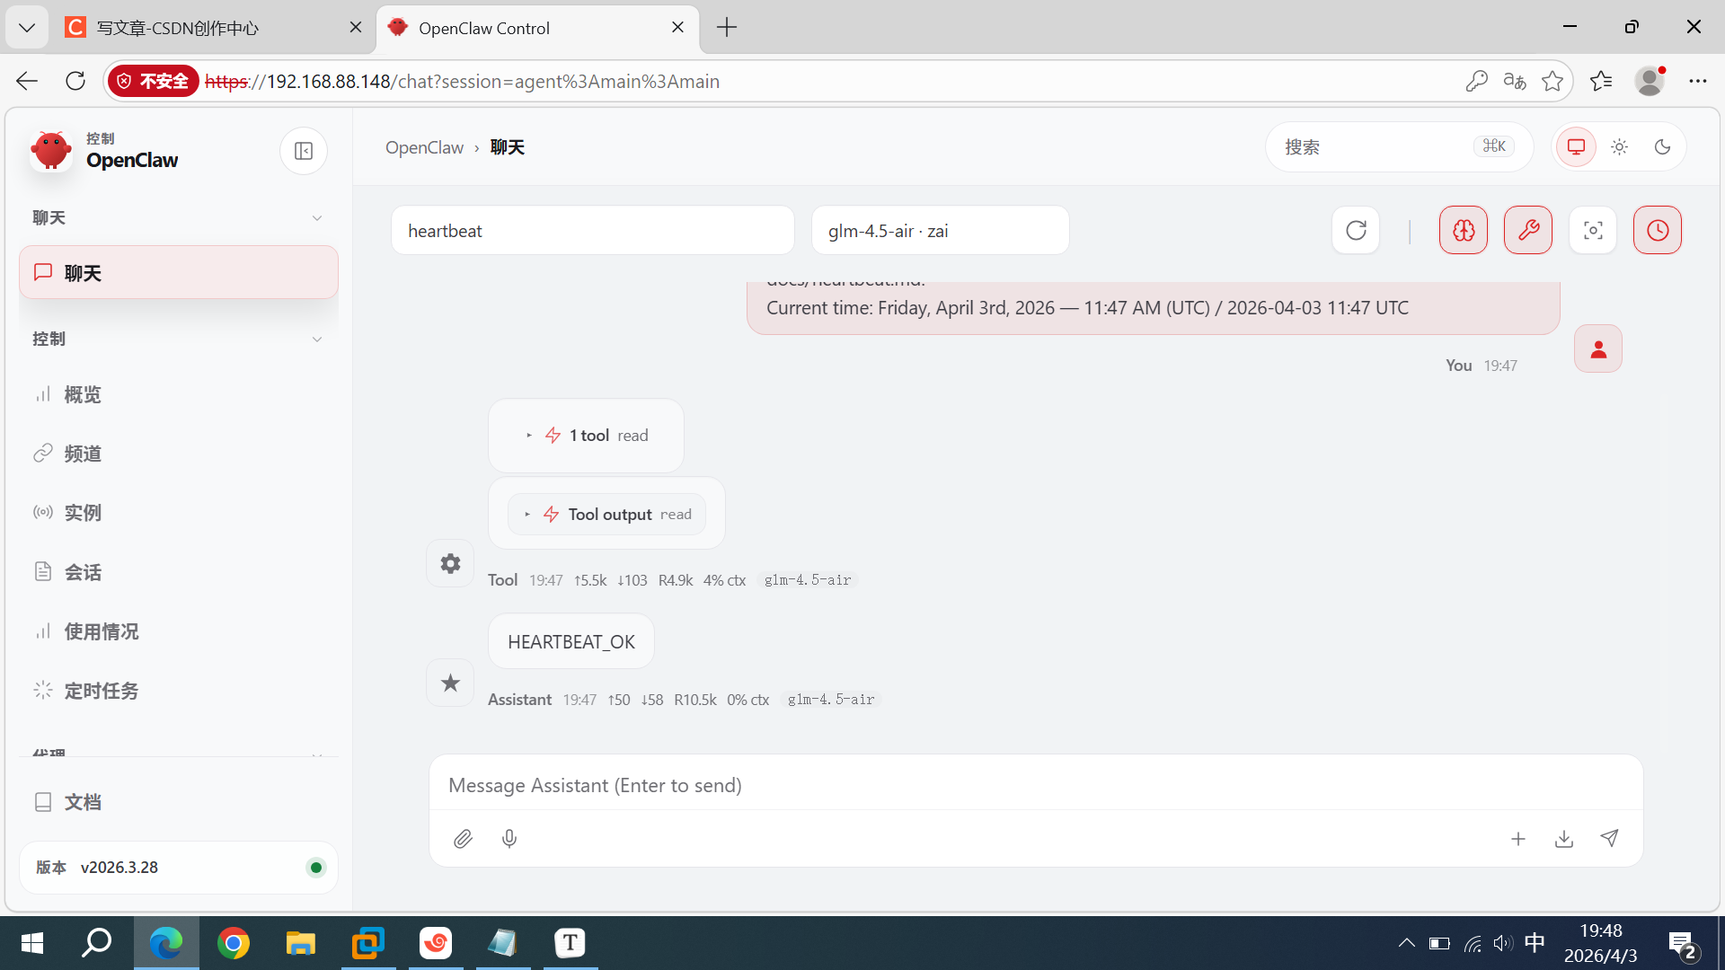Toggle the brain thinking button

coord(1464,231)
